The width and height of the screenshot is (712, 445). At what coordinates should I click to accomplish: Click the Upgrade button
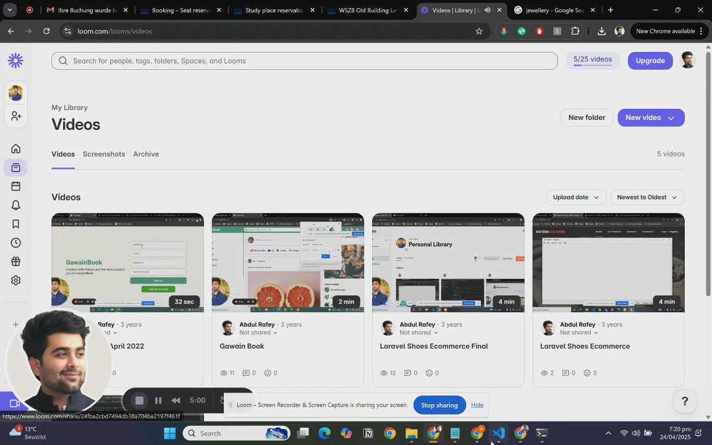[650, 61]
